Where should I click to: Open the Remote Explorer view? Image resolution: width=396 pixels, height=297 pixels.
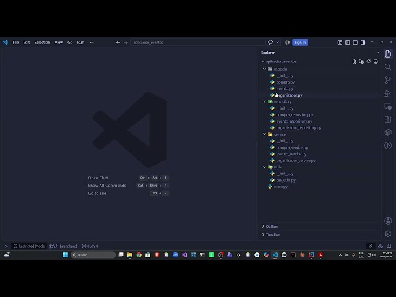tap(388, 106)
